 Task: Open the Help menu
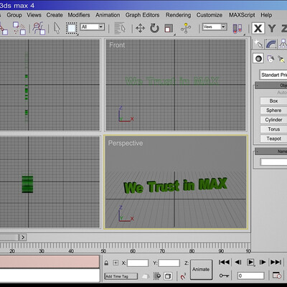(x=266, y=15)
